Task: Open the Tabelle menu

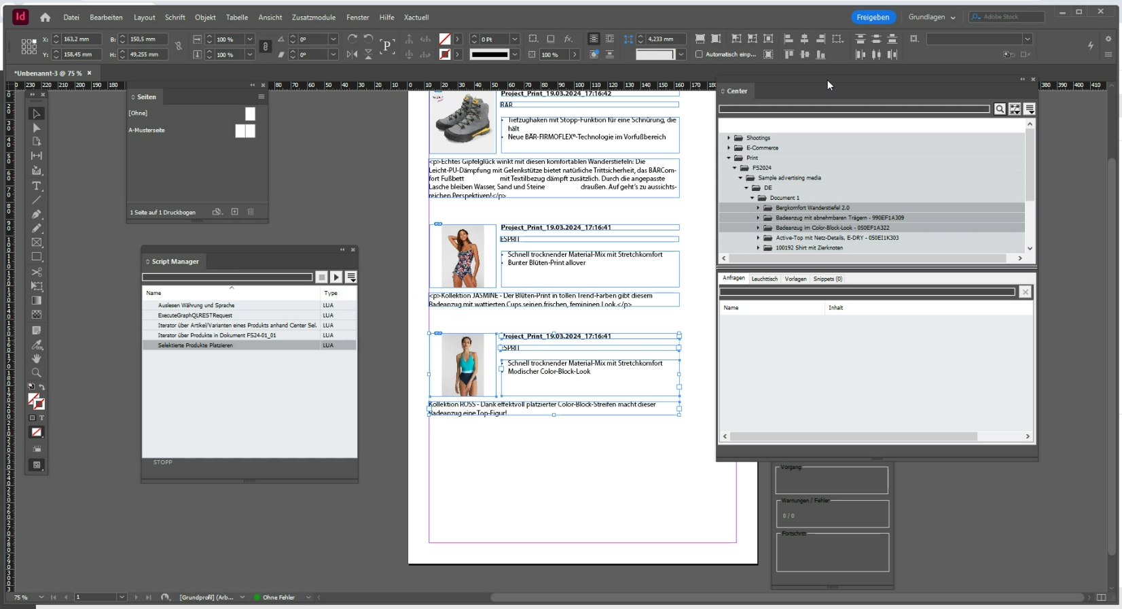Action: click(236, 17)
